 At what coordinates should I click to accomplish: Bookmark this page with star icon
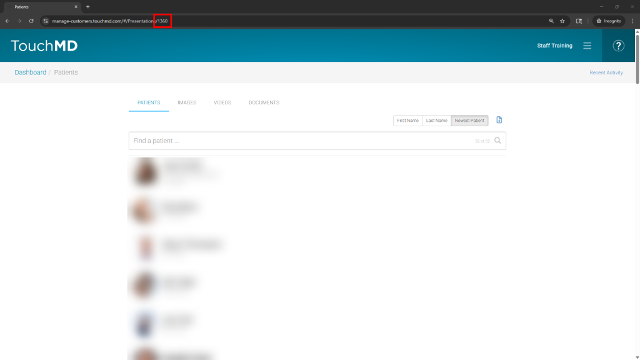pos(562,21)
